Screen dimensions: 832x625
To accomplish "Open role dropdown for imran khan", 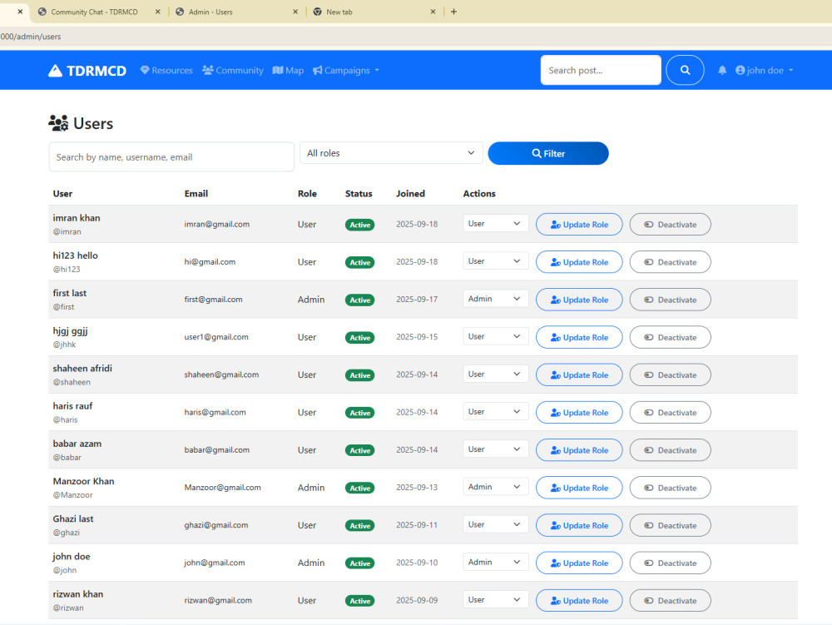I will pos(495,223).
